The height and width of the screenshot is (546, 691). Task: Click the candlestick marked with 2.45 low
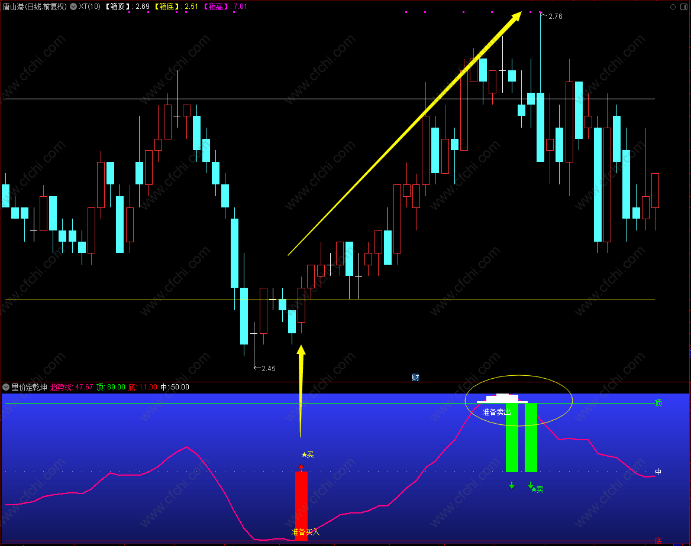click(x=254, y=344)
